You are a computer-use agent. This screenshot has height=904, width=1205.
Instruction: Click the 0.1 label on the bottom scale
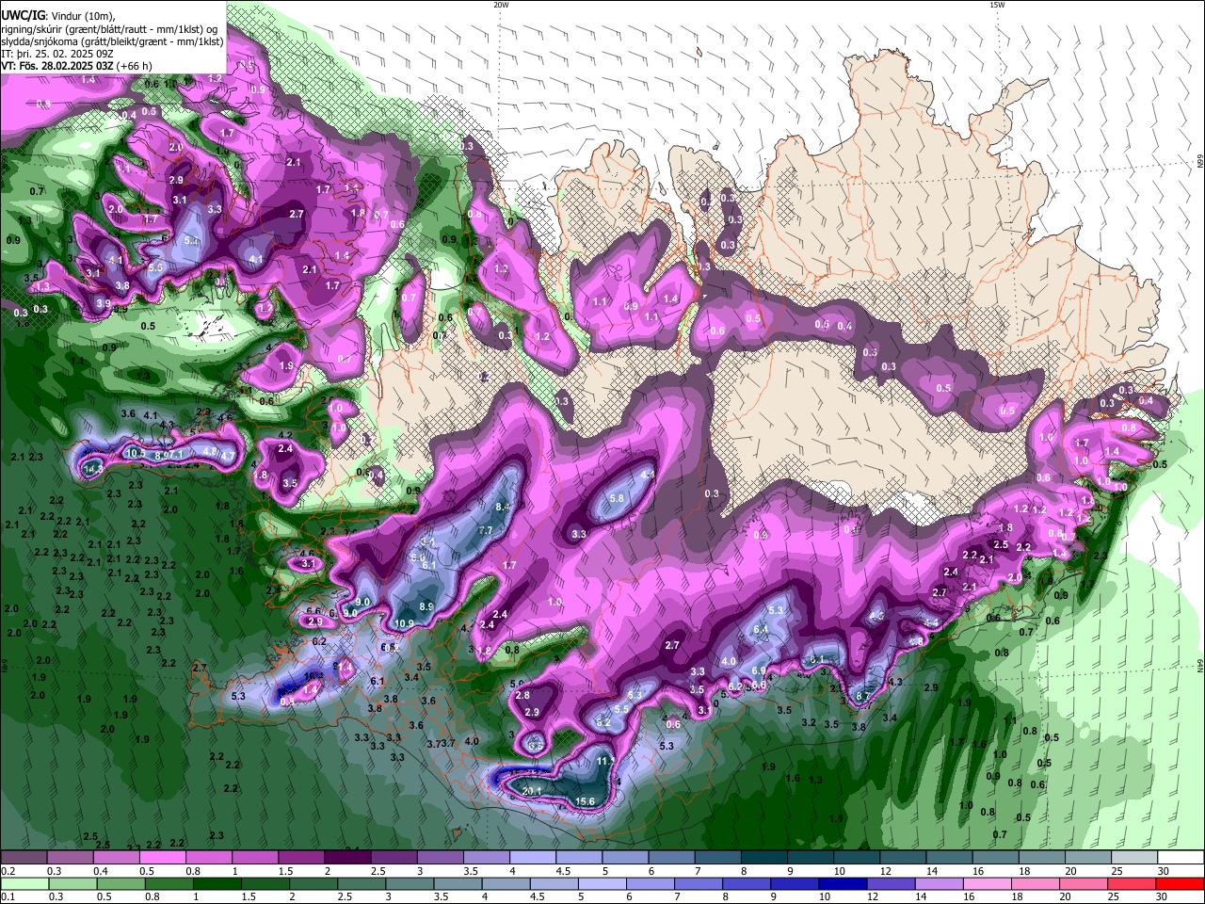click(7, 896)
